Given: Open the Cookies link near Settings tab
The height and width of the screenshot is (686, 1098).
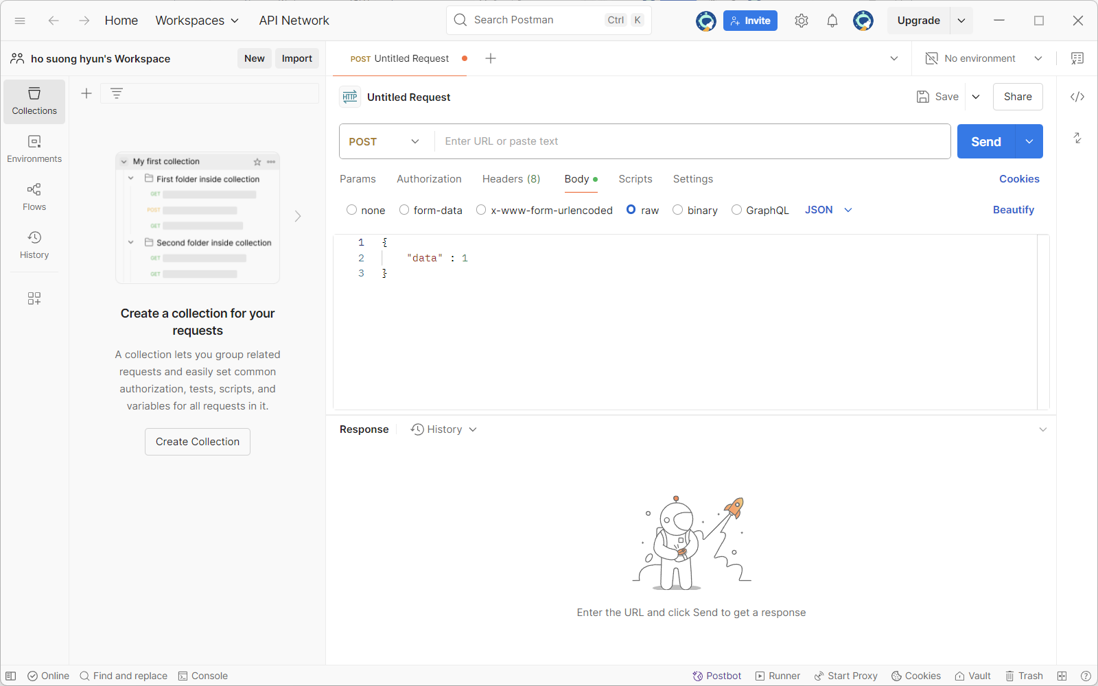Looking at the screenshot, I should tap(1019, 179).
